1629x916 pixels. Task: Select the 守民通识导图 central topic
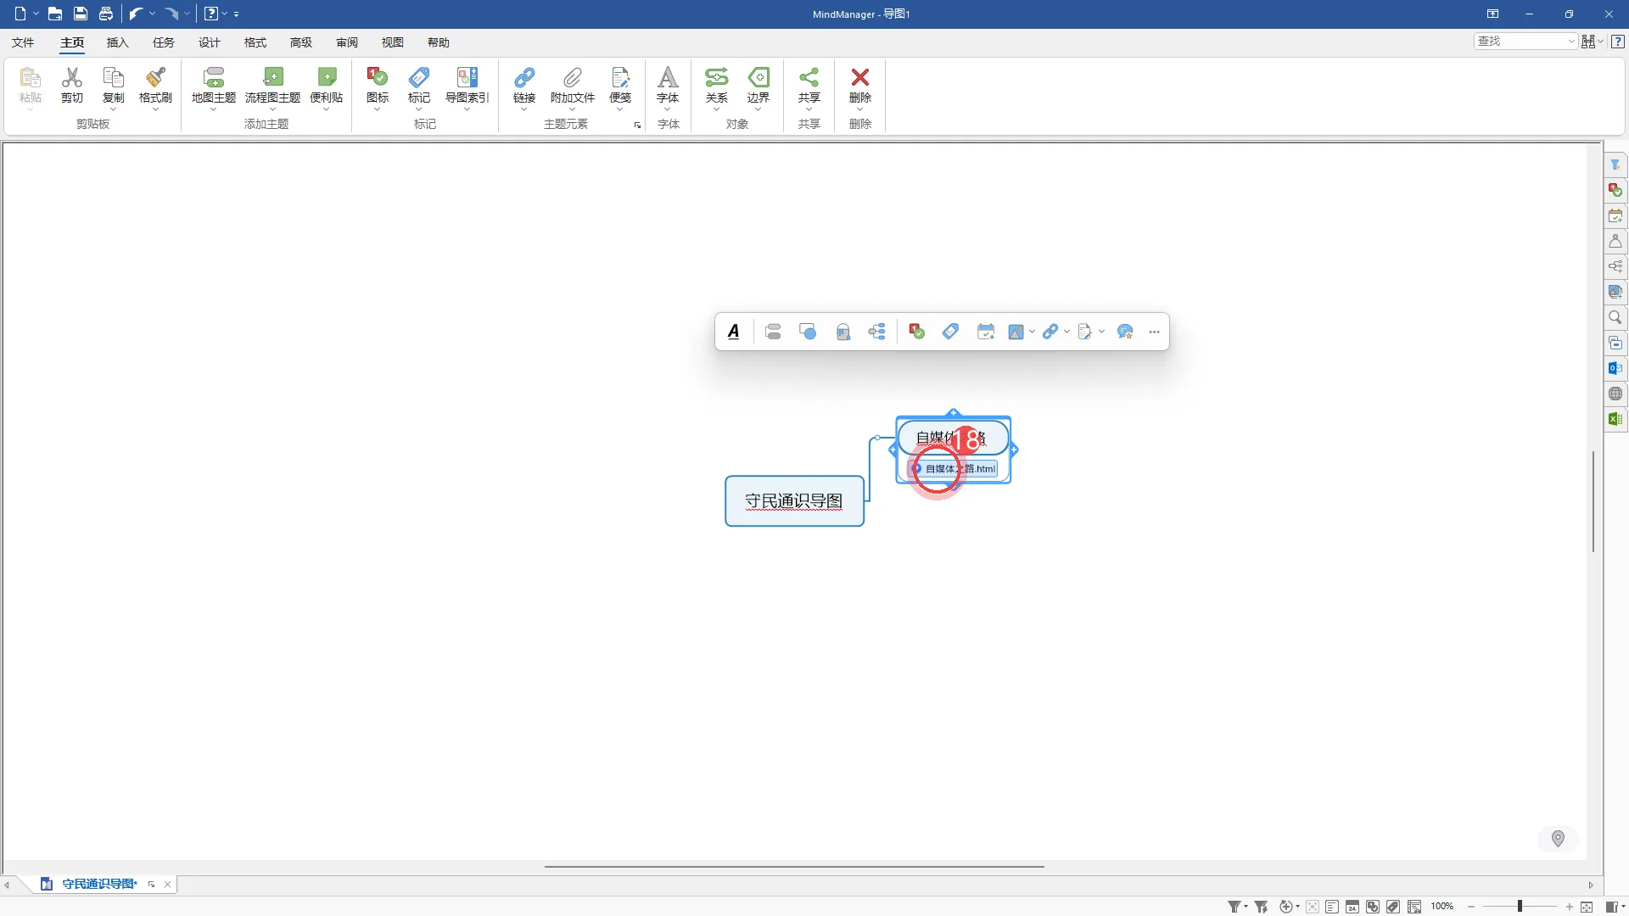pyautogui.click(x=794, y=501)
